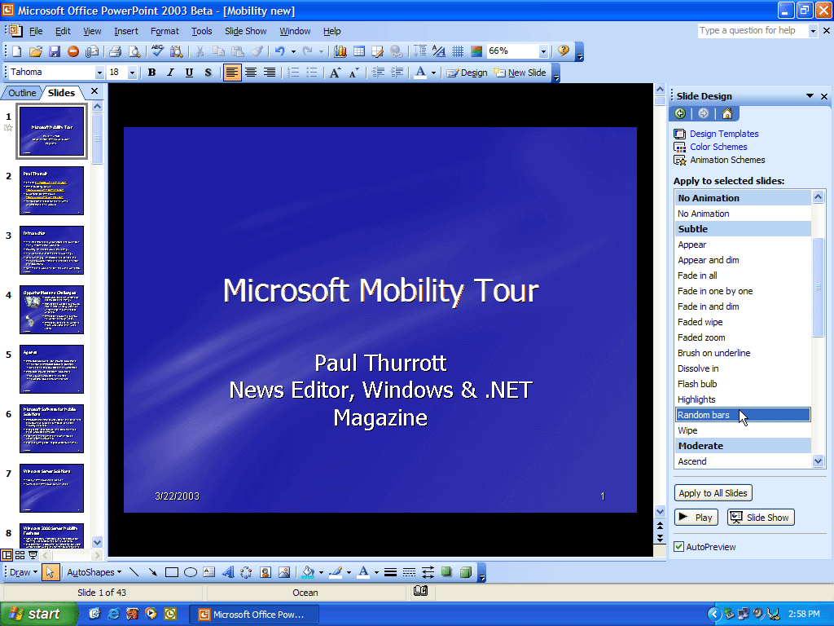Uncheck the AutoPreview checkbox
The image size is (834, 626).
tap(678, 547)
